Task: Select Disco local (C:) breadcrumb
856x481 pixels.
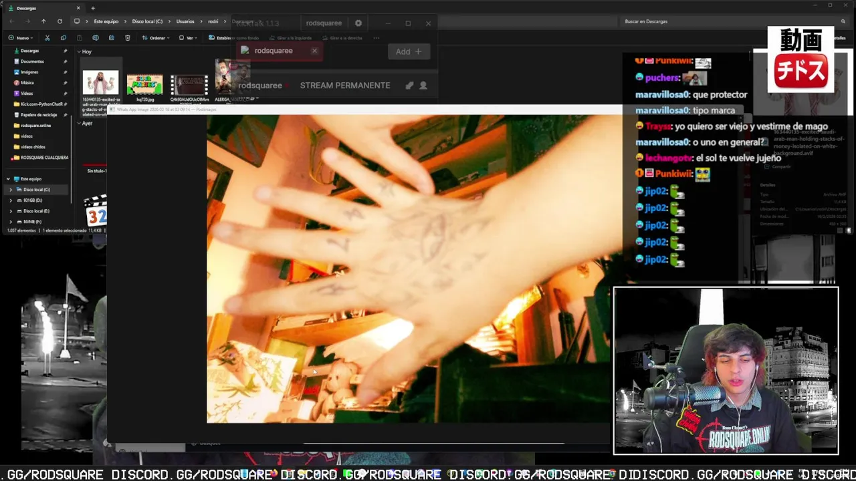Action: click(x=147, y=21)
